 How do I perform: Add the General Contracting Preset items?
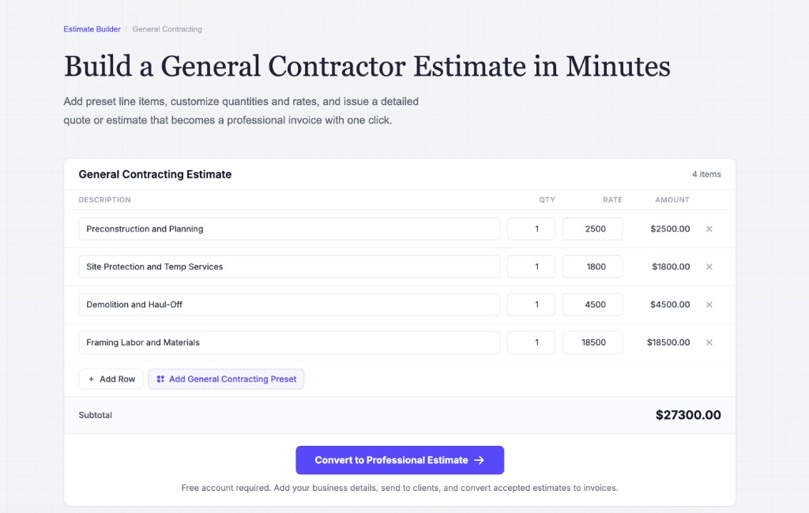tap(226, 379)
